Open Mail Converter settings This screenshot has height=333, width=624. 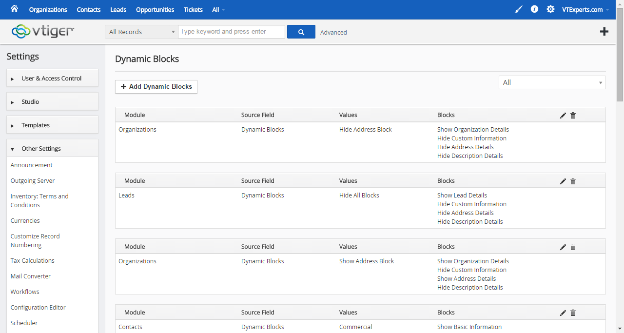[31, 276]
